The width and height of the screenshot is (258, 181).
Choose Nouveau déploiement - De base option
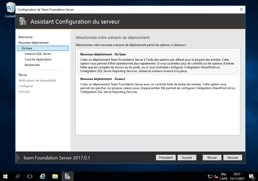click(103, 54)
